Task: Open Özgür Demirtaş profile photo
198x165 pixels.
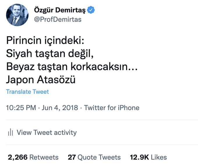Action: tap(18, 15)
